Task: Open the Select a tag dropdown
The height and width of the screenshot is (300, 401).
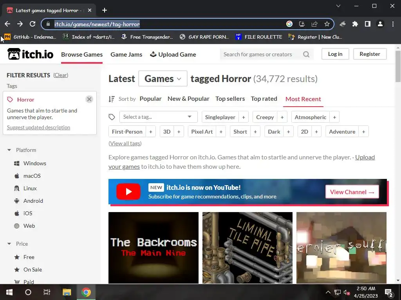Action: pyautogui.click(x=158, y=117)
